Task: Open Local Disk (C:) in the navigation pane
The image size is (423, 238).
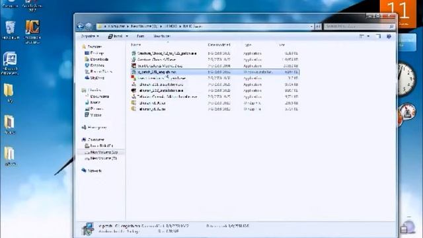Action: click(99, 145)
